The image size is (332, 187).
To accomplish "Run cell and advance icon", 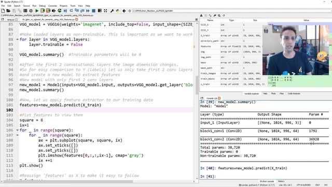I will (48, 10).
